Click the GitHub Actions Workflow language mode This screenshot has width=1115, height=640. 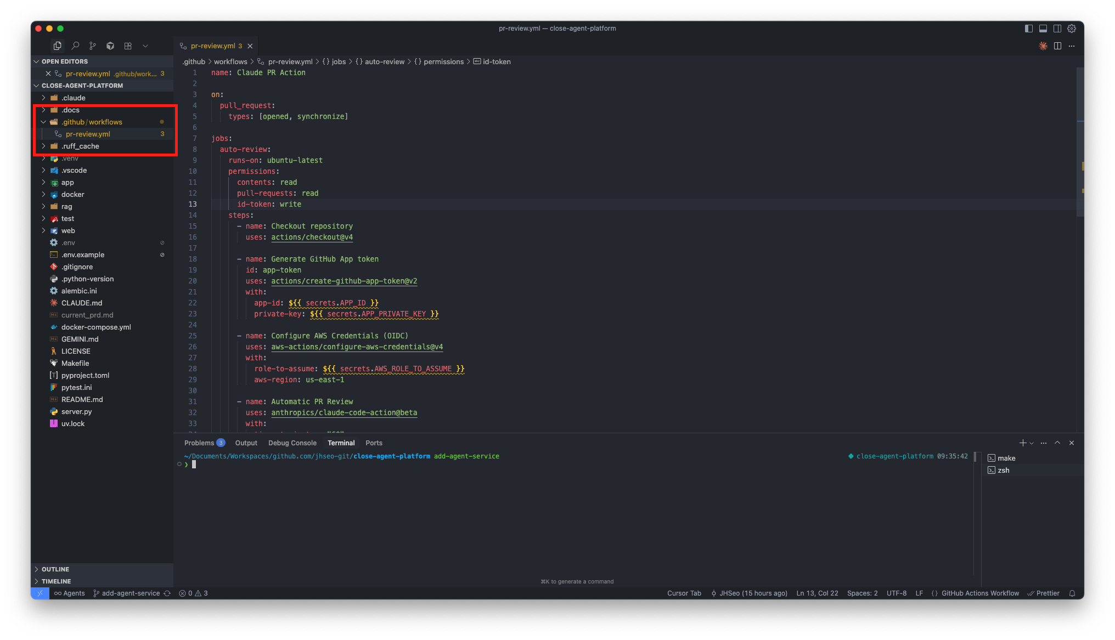[x=979, y=593]
